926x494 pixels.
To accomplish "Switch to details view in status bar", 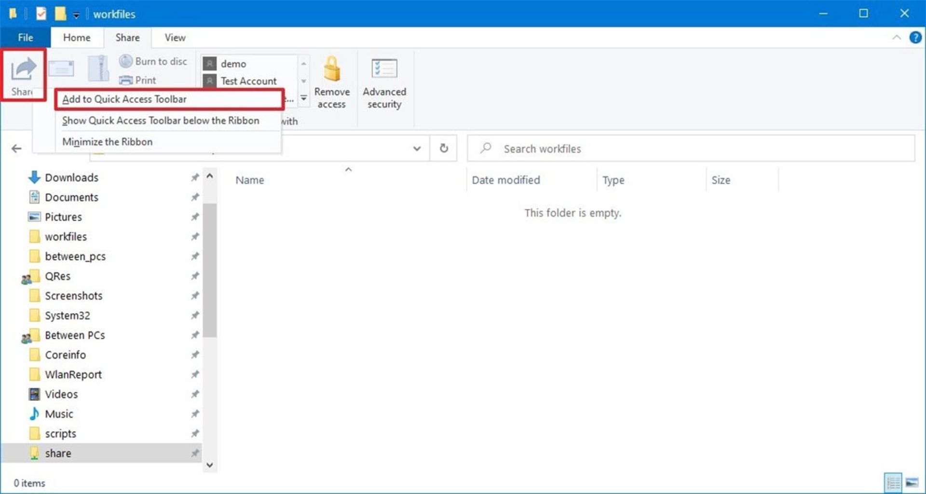I will (x=893, y=482).
